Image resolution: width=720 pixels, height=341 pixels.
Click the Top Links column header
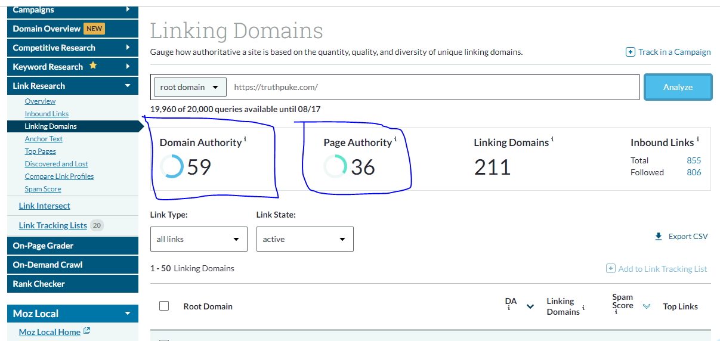pos(681,306)
